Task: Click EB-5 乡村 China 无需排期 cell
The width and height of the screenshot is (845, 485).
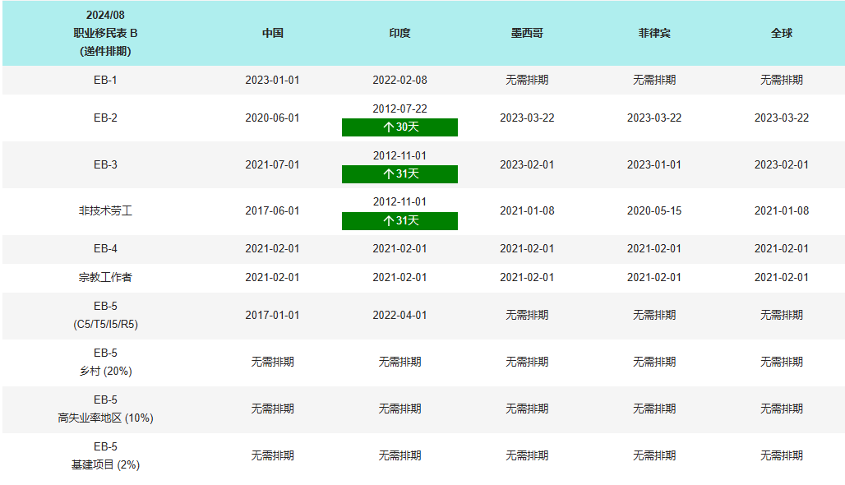Action: (272, 362)
